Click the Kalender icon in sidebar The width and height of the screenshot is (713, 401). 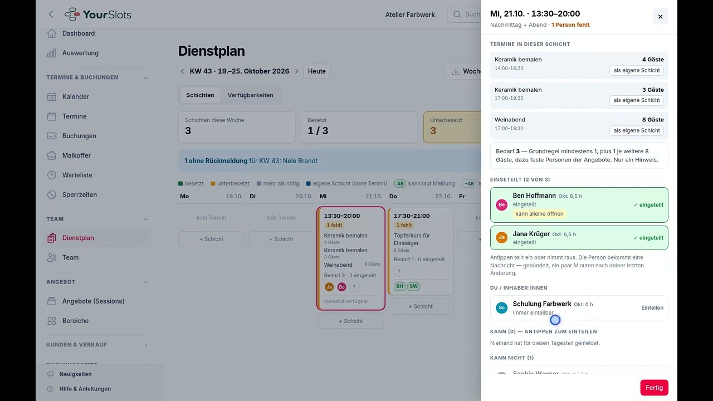pyautogui.click(x=52, y=96)
